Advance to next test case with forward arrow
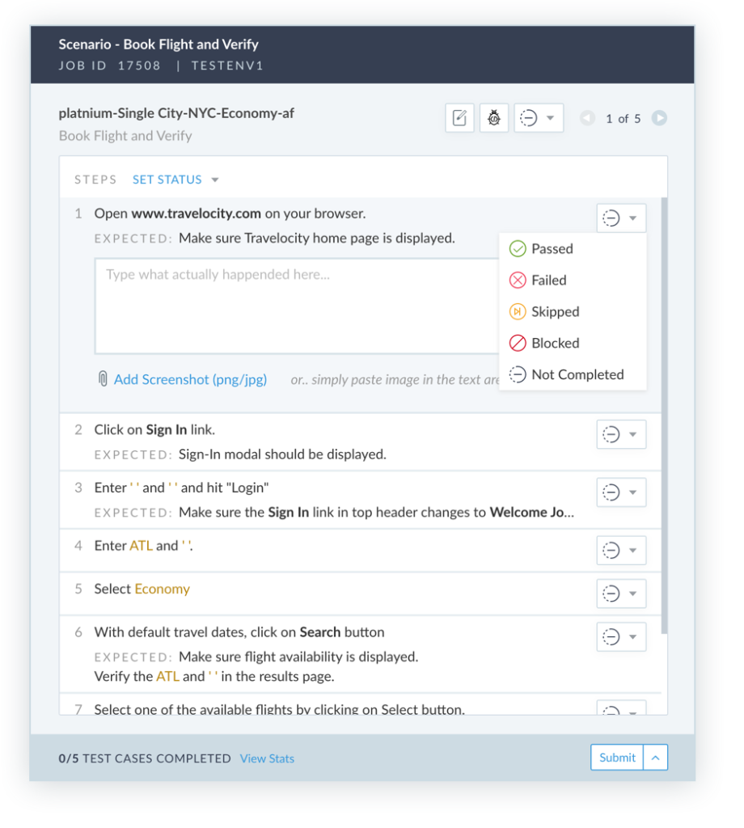The height and width of the screenshot is (828, 744). [659, 118]
